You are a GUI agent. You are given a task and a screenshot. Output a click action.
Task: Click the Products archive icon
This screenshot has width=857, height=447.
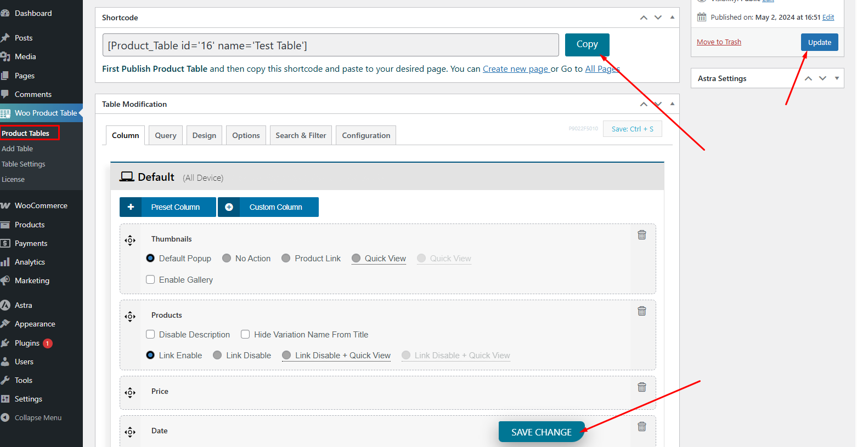(5, 225)
